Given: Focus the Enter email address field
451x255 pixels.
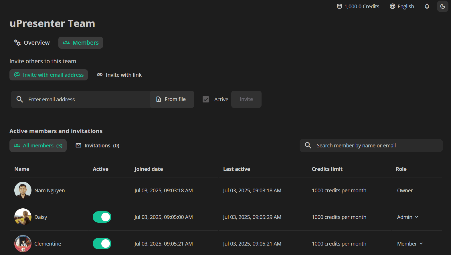Looking at the screenshot, I should coord(86,99).
